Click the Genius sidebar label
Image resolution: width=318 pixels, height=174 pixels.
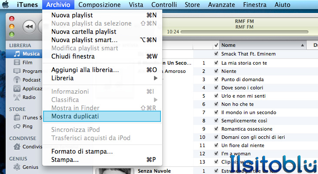click(30, 167)
